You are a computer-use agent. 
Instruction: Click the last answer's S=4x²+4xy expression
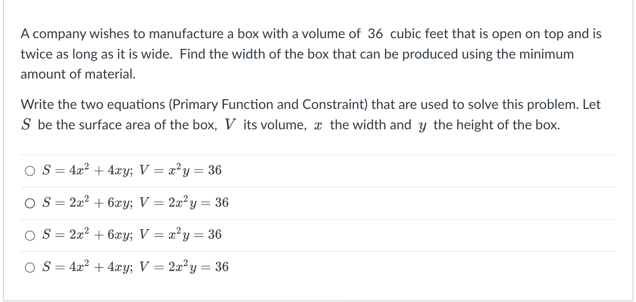[x=88, y=267]
